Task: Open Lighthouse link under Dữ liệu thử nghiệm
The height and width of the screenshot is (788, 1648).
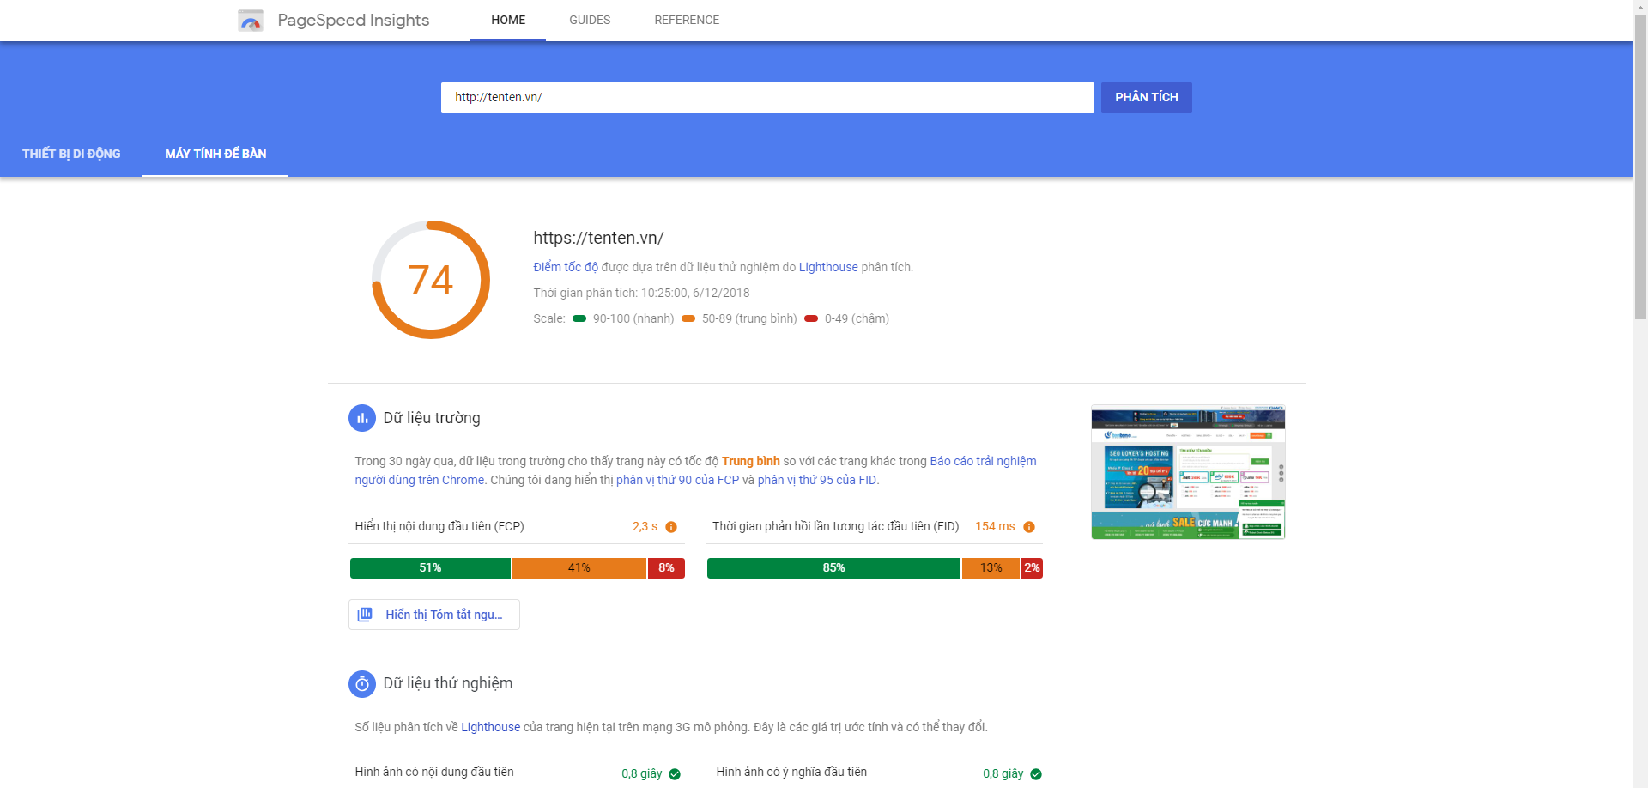Action: (490, 727)
